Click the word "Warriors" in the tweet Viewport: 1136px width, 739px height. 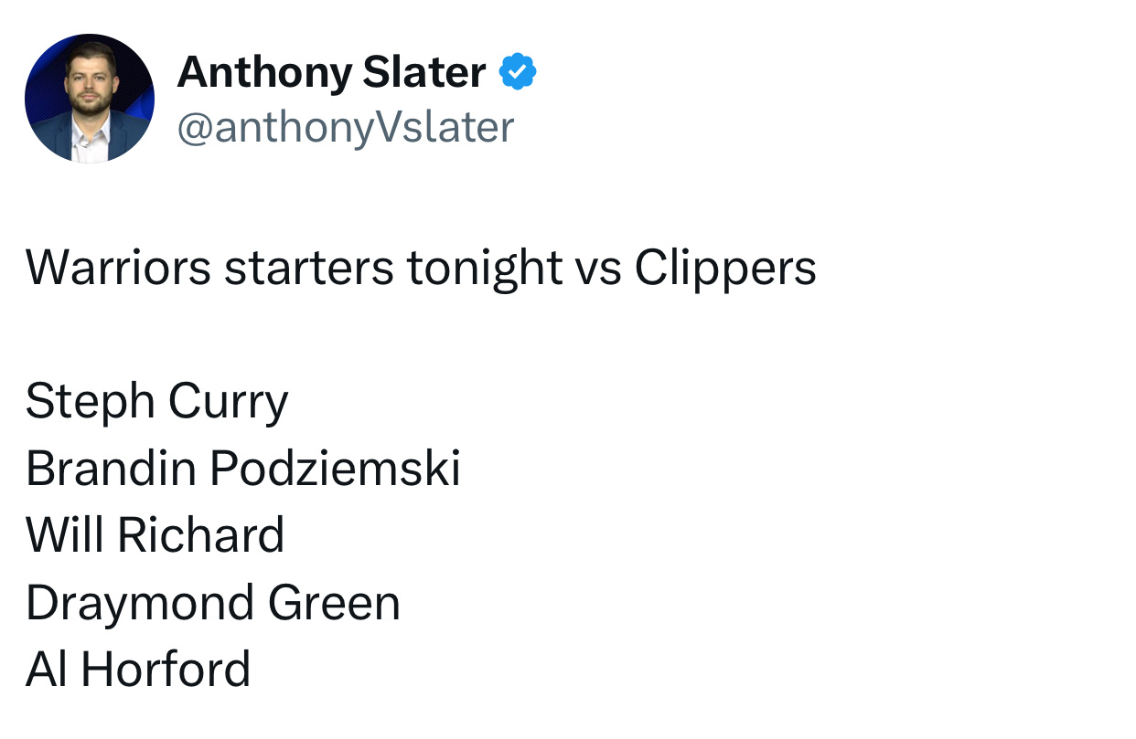[x=119, y=268]
